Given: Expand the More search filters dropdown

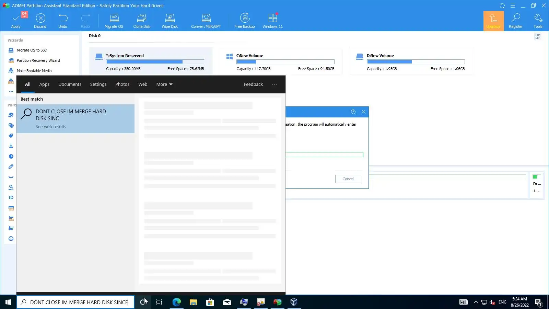Looking at the screenshot, I should (x=164, y=84).
